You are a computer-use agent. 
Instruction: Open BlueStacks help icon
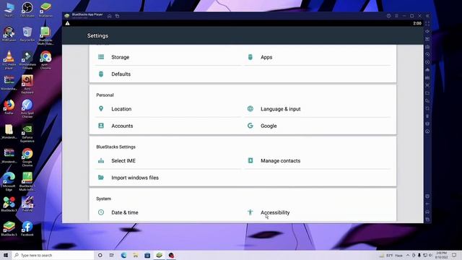(388, 16)
